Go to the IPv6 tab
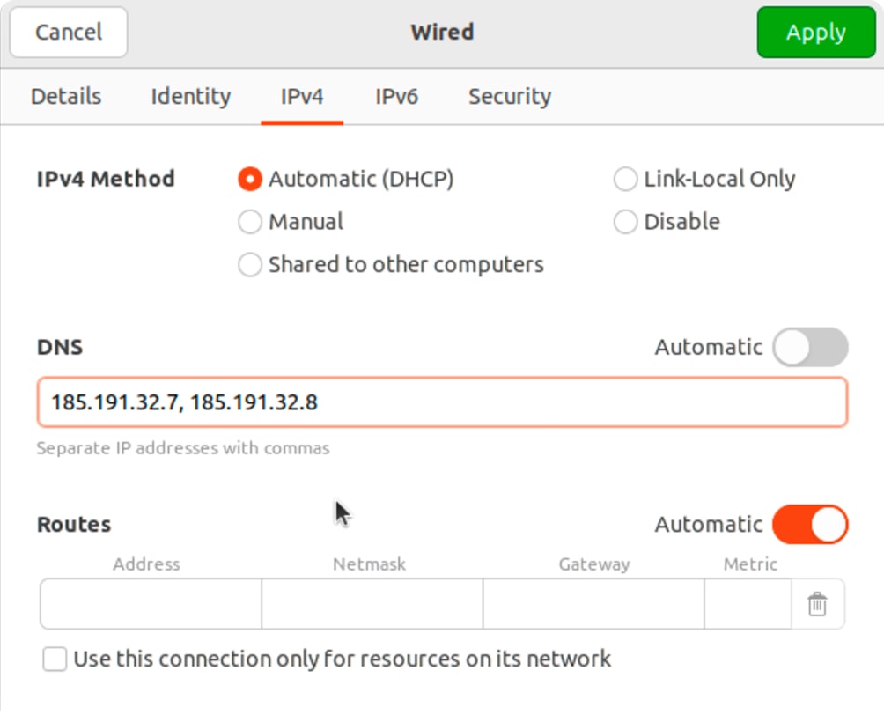The height and width of the screenshot is (722, 884). point(396,97)
